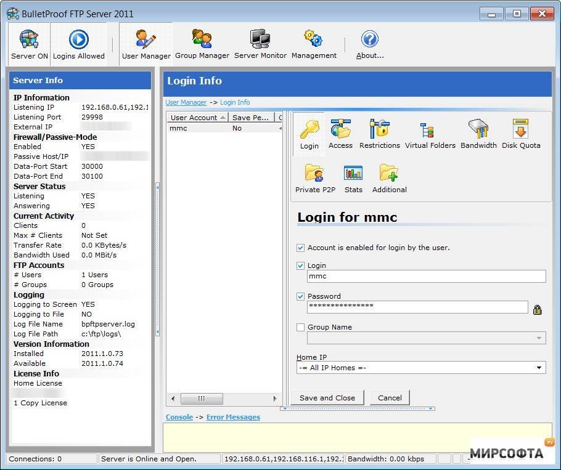Toggle the Login checkbox
This screenshot has height=470, width=561.
(301, 265)
